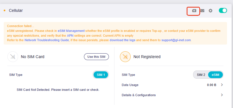Toggle the Cellular on/off switch
Viewport: 233px width, 108px height.
223,10
